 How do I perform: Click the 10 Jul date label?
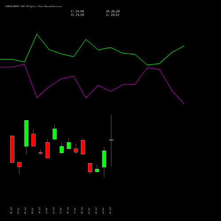pos(39,210)
